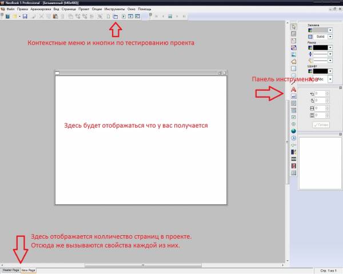Click the Run project play button in toolbar
The width and height of the screenshot is (343, 274).
[123, 17]
